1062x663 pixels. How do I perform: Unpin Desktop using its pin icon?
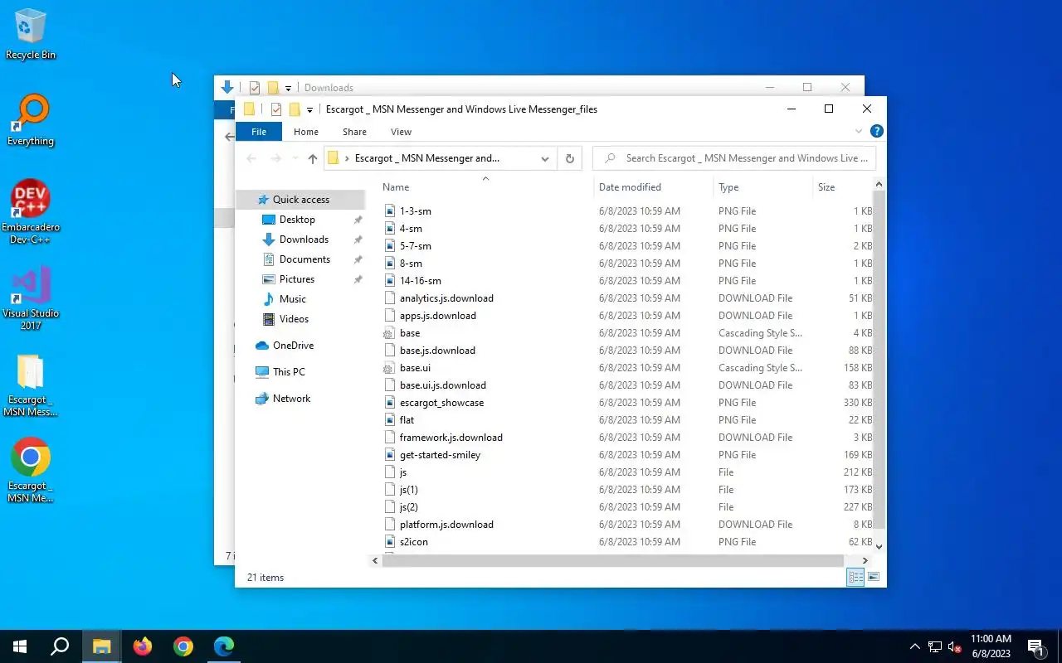tap(358, 220)
